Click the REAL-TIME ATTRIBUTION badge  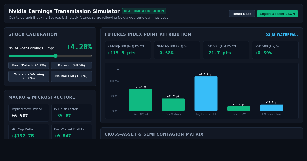coord(144,11)
